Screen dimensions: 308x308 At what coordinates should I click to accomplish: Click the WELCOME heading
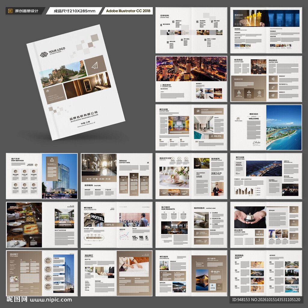tap(254, 119)
